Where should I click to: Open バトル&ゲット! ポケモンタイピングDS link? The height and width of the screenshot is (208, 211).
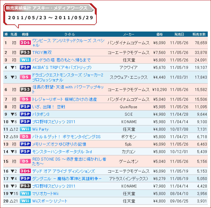point(67,137)
